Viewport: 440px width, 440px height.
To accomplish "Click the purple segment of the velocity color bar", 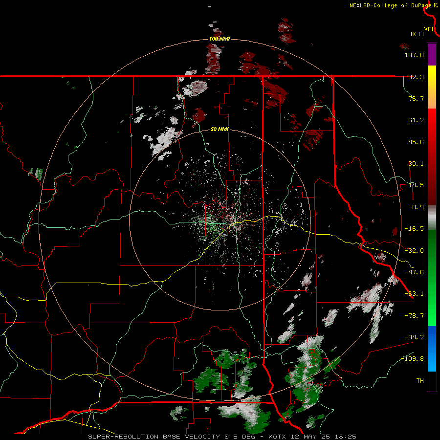I will point(432,54).
